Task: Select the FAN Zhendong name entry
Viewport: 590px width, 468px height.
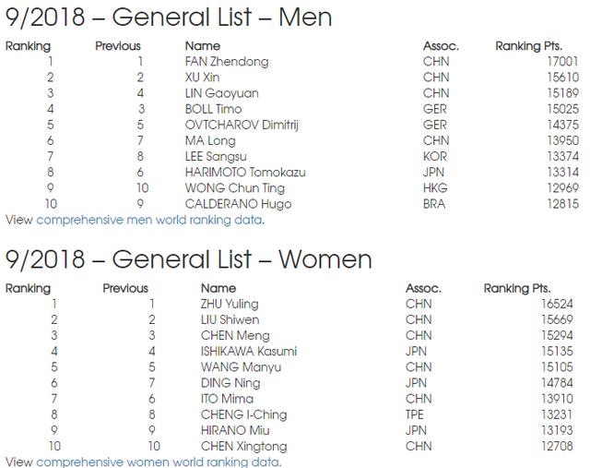Action: tap(227, 62)
